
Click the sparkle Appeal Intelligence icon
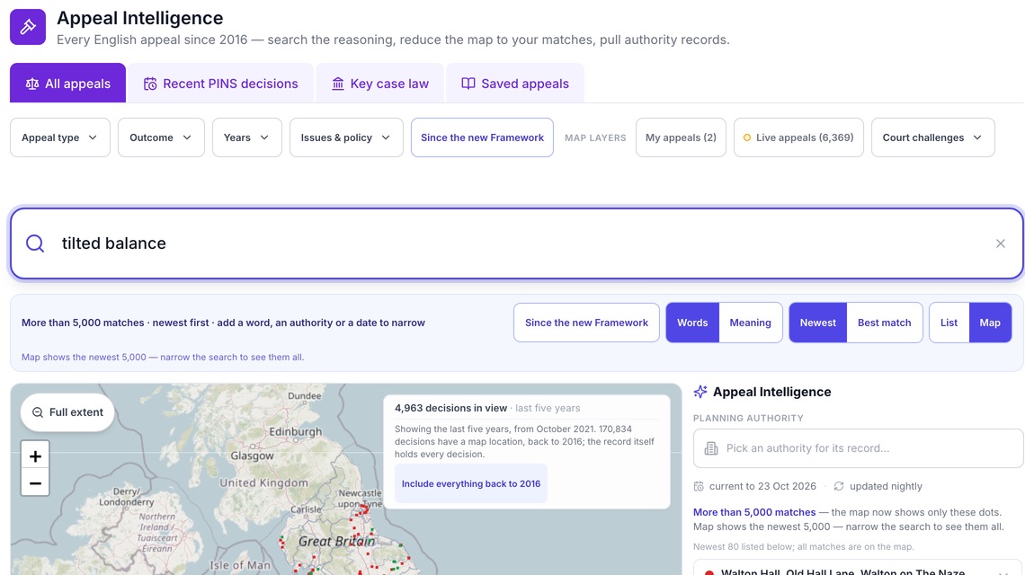click(700, 392)
